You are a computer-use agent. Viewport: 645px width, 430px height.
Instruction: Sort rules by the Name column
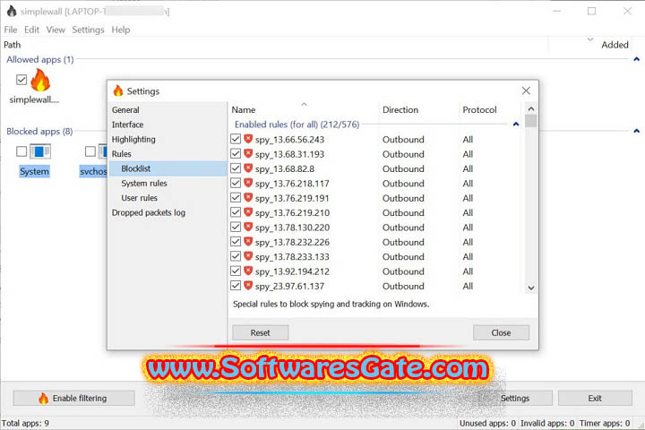point(303,109)
